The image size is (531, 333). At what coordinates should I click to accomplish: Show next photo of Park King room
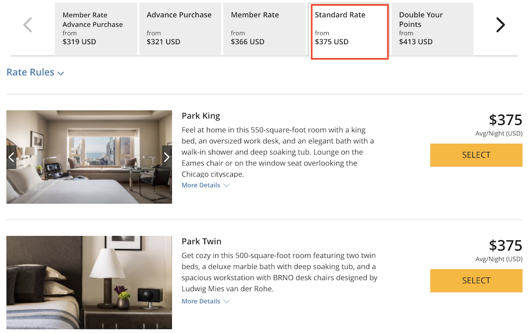click(x=166, y=157)
